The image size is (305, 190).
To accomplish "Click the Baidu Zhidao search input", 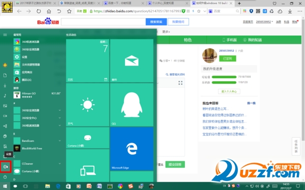I will tap(103, 22).
